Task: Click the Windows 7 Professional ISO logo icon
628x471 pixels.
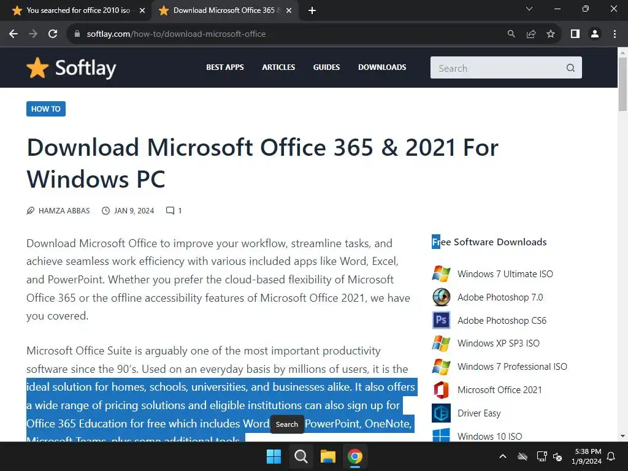Action: click(x=441, y=367)
